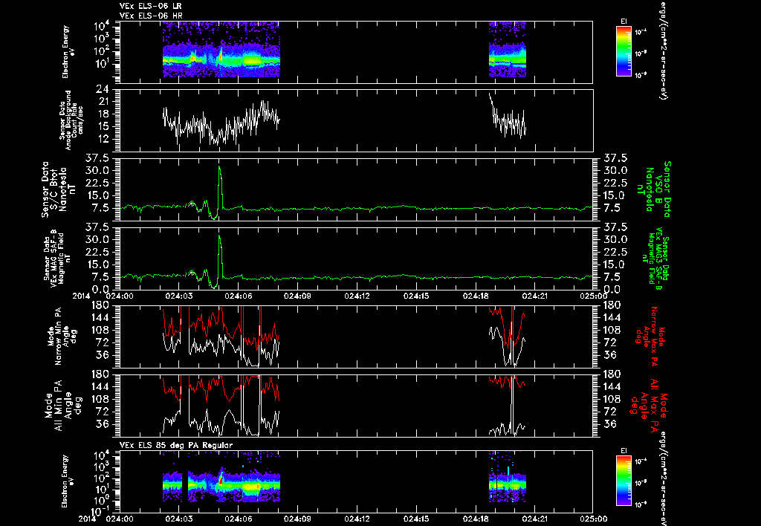Click '024:15' on the time axis under the 85 deg PA spectrogram
Screen dimensions: 761x526
click(416, 519)
